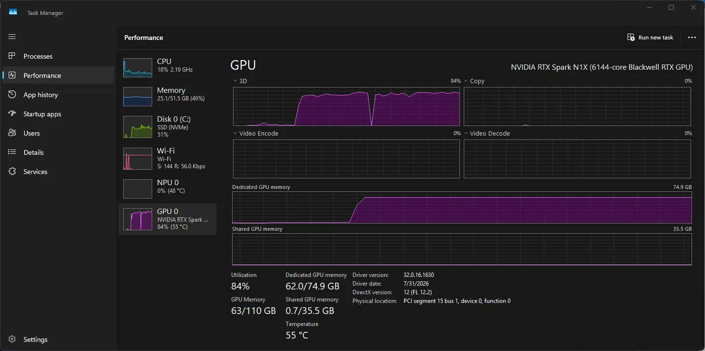Navigate to the Services page
The width and height of the screenshot is (705, 351).
(x=36, y=172)
